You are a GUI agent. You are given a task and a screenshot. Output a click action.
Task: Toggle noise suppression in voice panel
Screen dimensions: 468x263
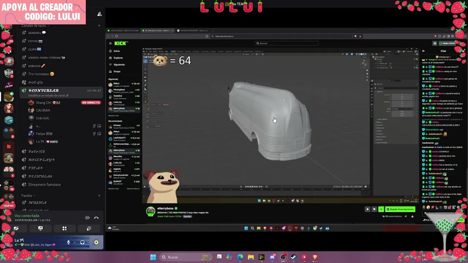click(87, 218)
